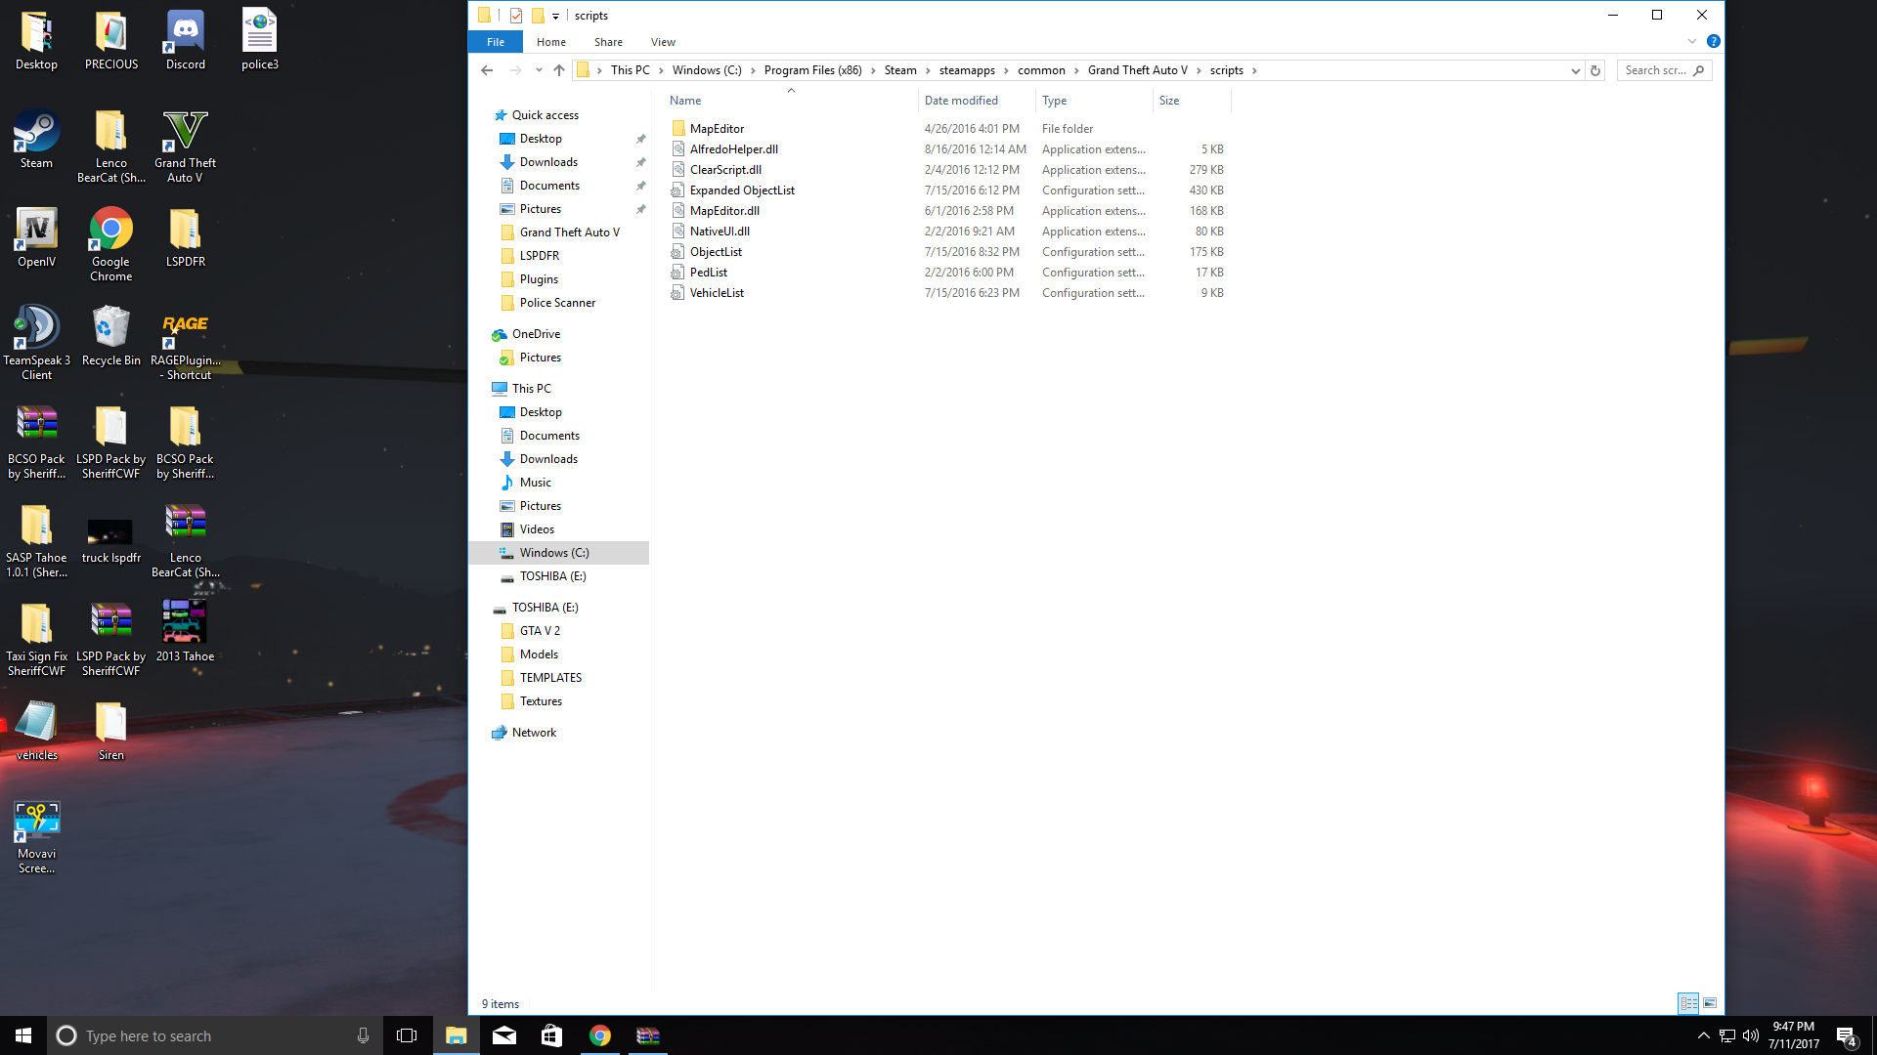This screenshot has height=1055, width=1877.
Task: Expand the address bar history dropdown
Action: 1575,70
